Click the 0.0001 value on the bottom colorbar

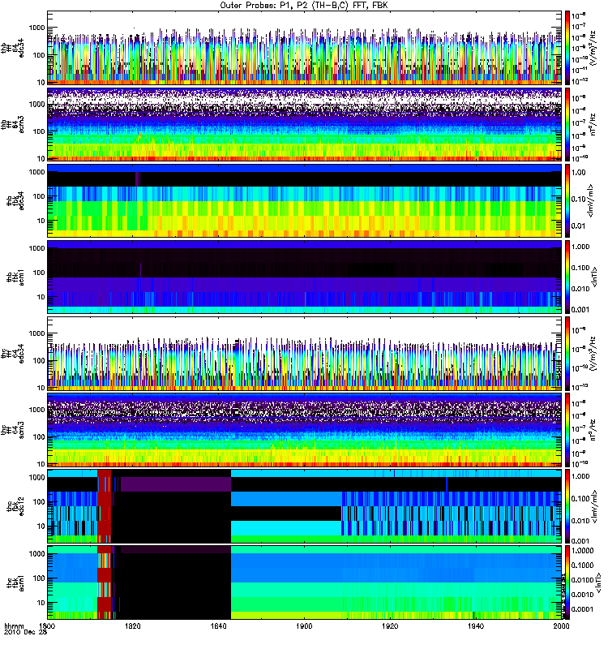[x=583, y=609]
